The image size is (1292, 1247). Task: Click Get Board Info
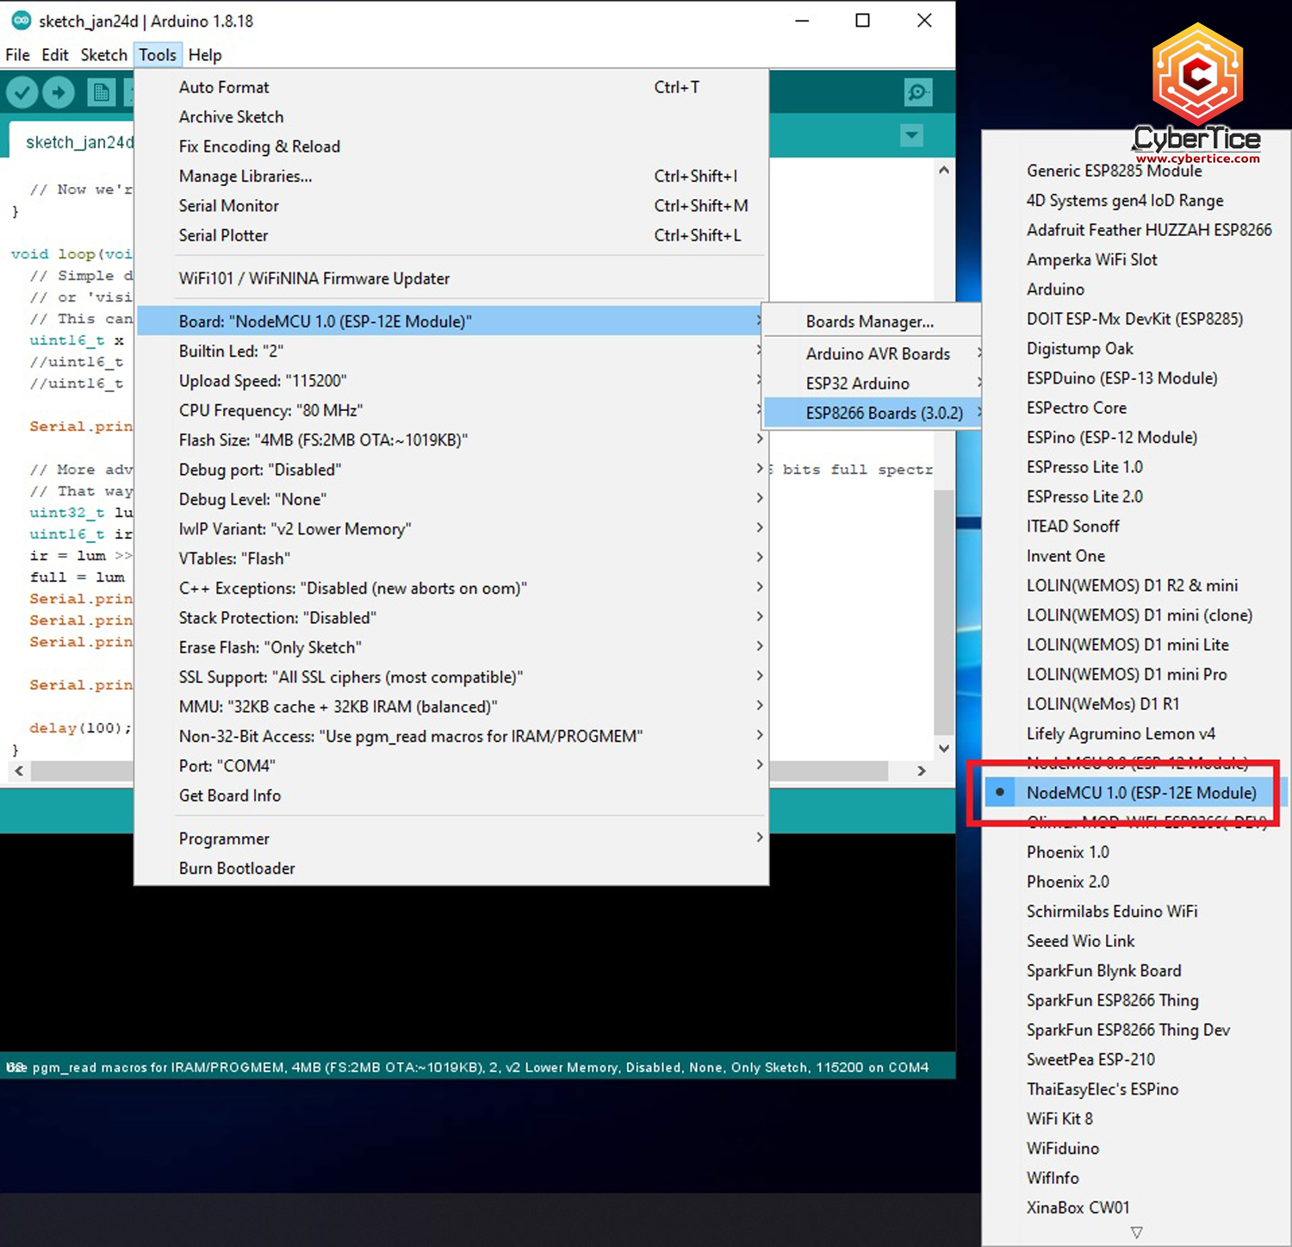click(229, 795)
